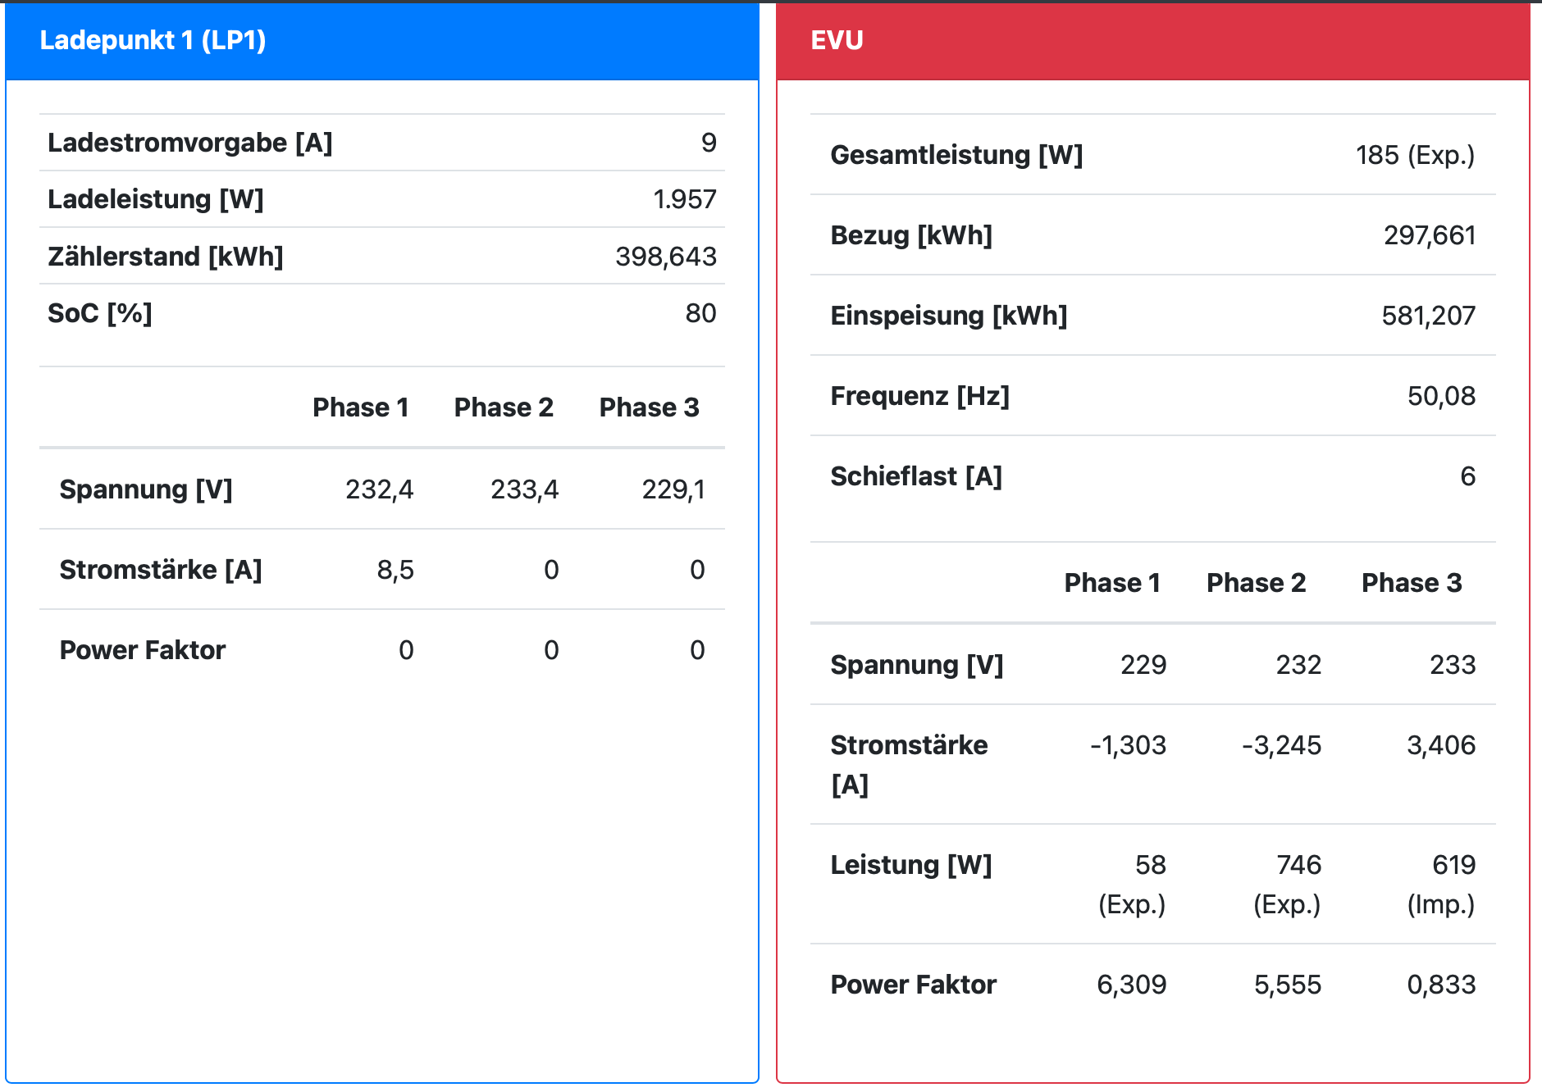Click EVU Leistung Phase 3 value 619 (Imp.)

tap(1441, 884)
